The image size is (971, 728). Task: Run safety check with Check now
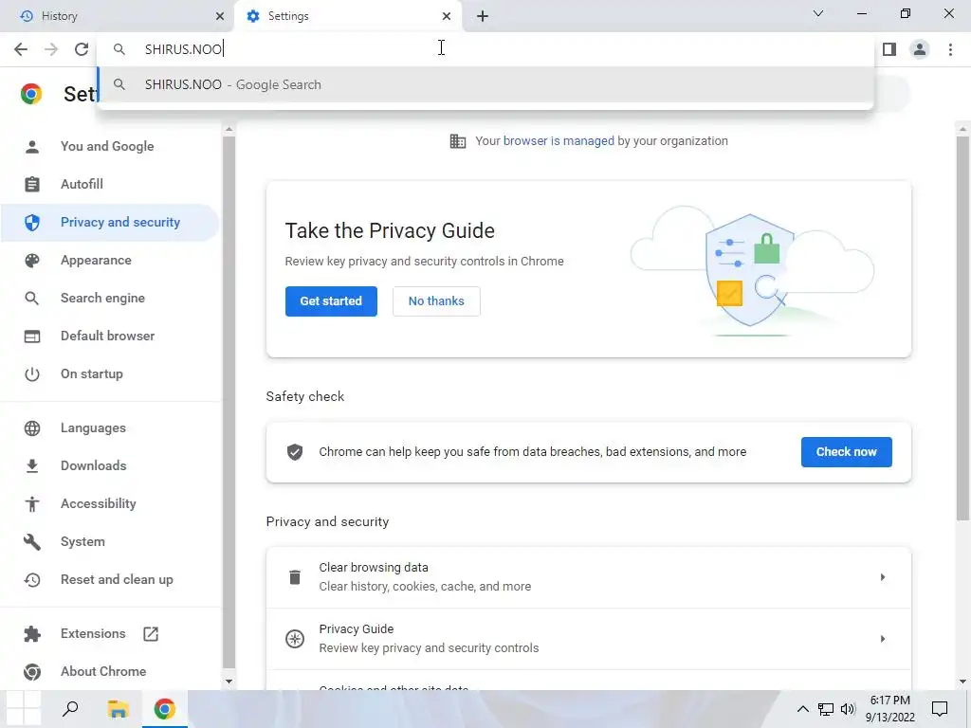tap(847, 452)
